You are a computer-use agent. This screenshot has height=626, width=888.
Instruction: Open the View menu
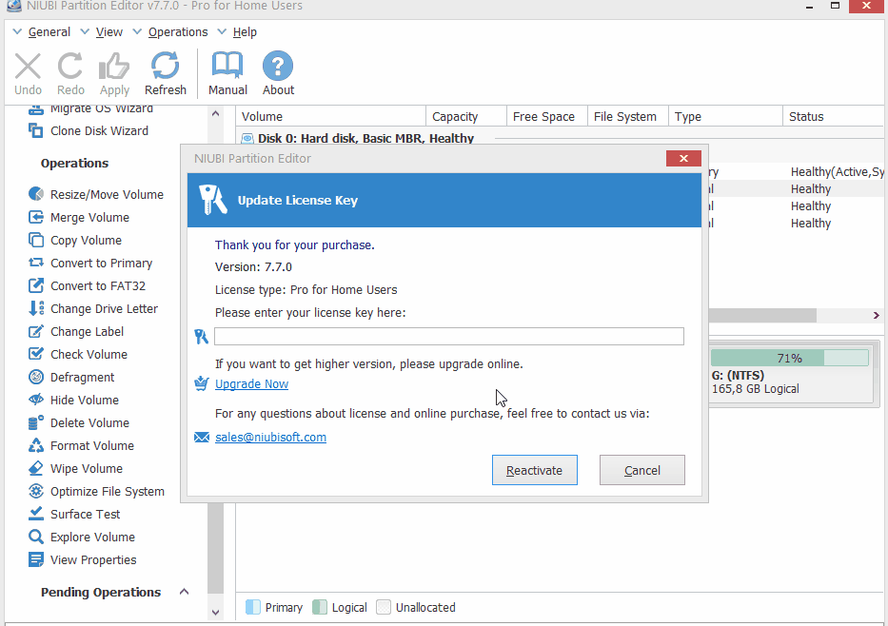pyautogui.click(x=109, y=31)
